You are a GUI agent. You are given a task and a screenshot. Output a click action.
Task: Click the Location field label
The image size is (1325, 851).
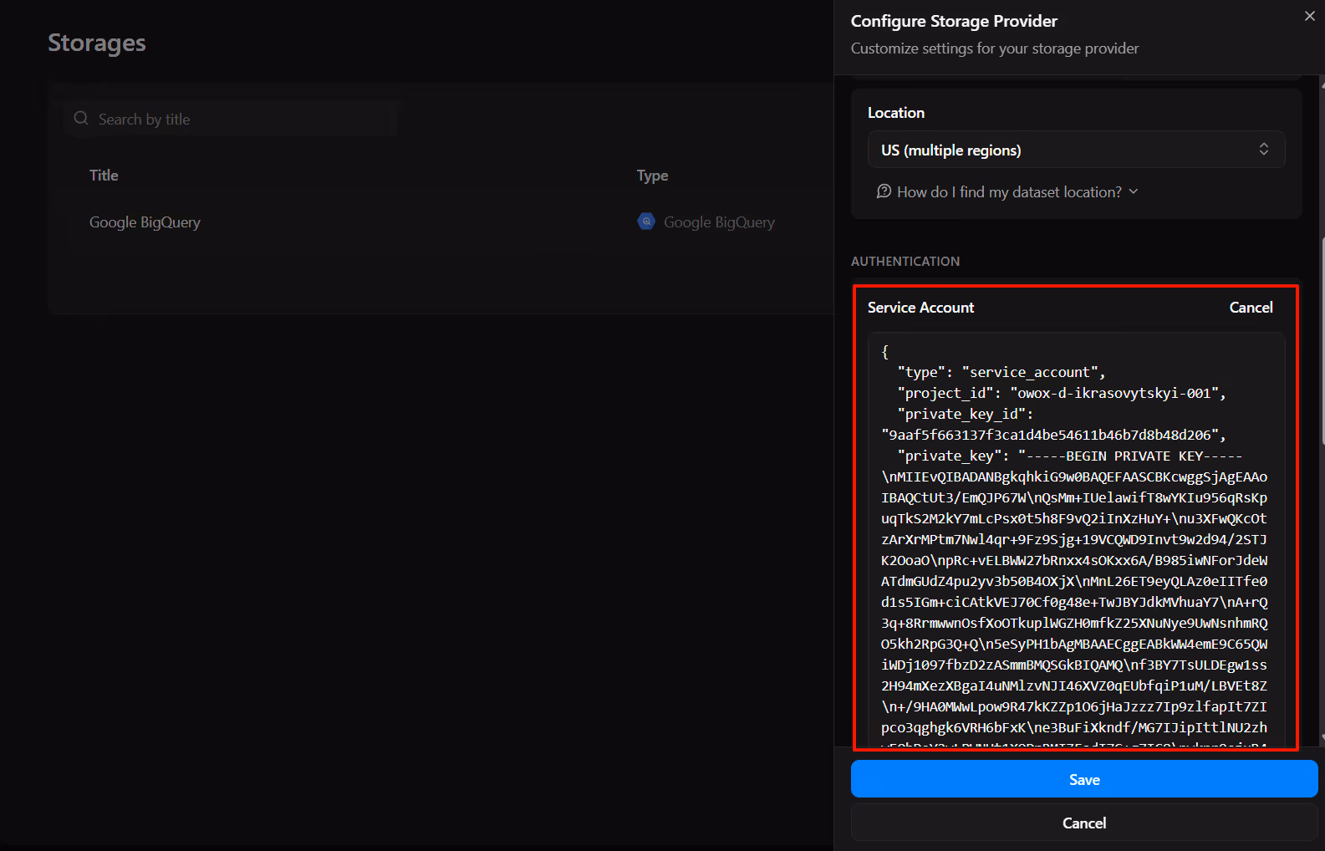pyautogui.click(x=896, y=113)
